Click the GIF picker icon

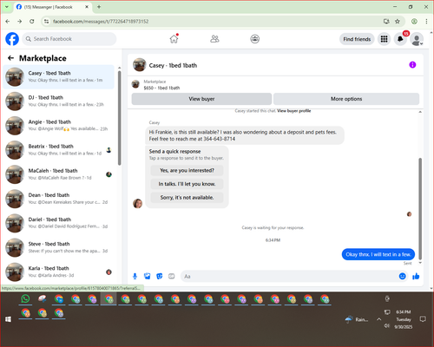click(172, 276)
